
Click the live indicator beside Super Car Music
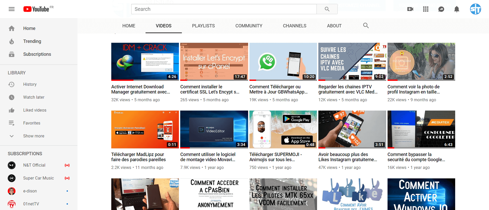pyautogui.click(x=67, y=178)
